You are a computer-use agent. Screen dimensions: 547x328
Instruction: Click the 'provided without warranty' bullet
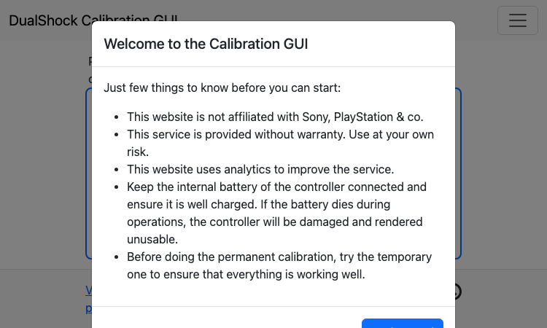click(x=280, y=143)
